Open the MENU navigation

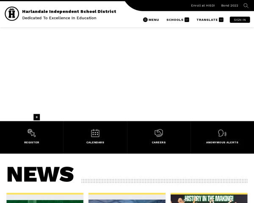(154, 20)
